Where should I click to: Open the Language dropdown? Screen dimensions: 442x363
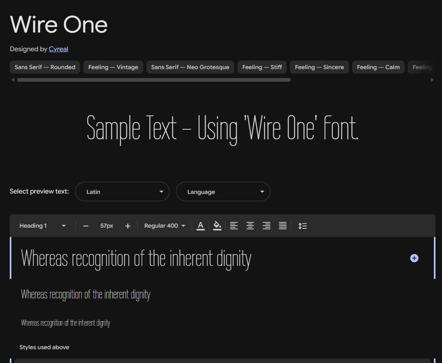[223, 191]
